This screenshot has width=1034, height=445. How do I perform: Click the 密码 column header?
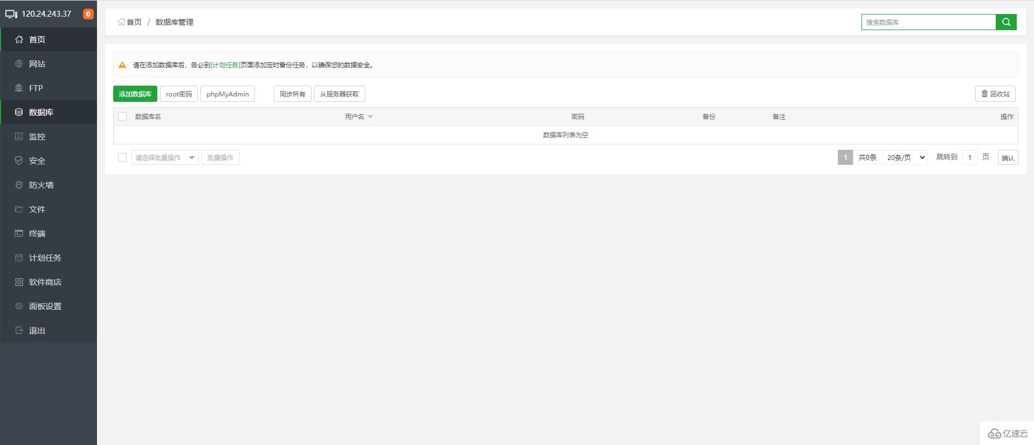(578, 116)
